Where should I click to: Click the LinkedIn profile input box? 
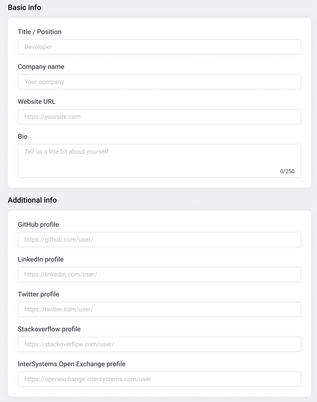159,274
